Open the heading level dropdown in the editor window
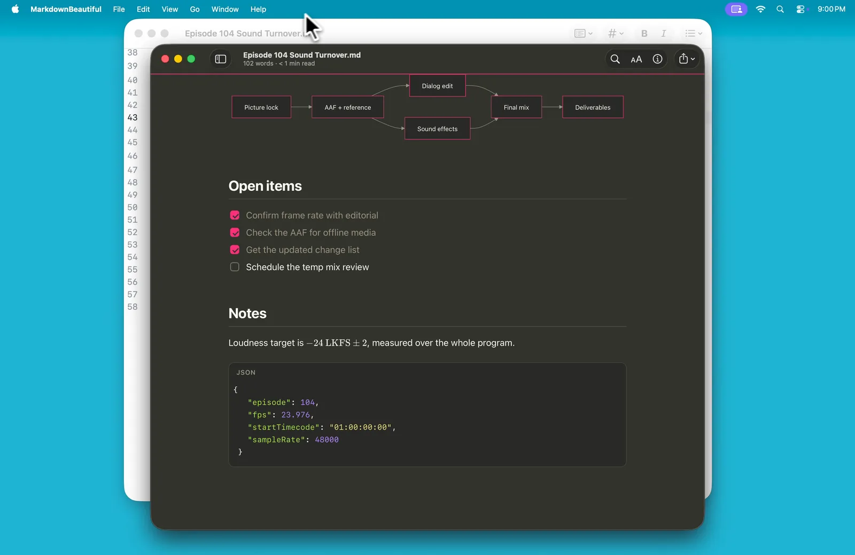This screenshot has width=855, height=555. point(616,34)
